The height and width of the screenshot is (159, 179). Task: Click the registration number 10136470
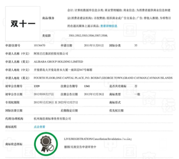(x=40, y=45)
